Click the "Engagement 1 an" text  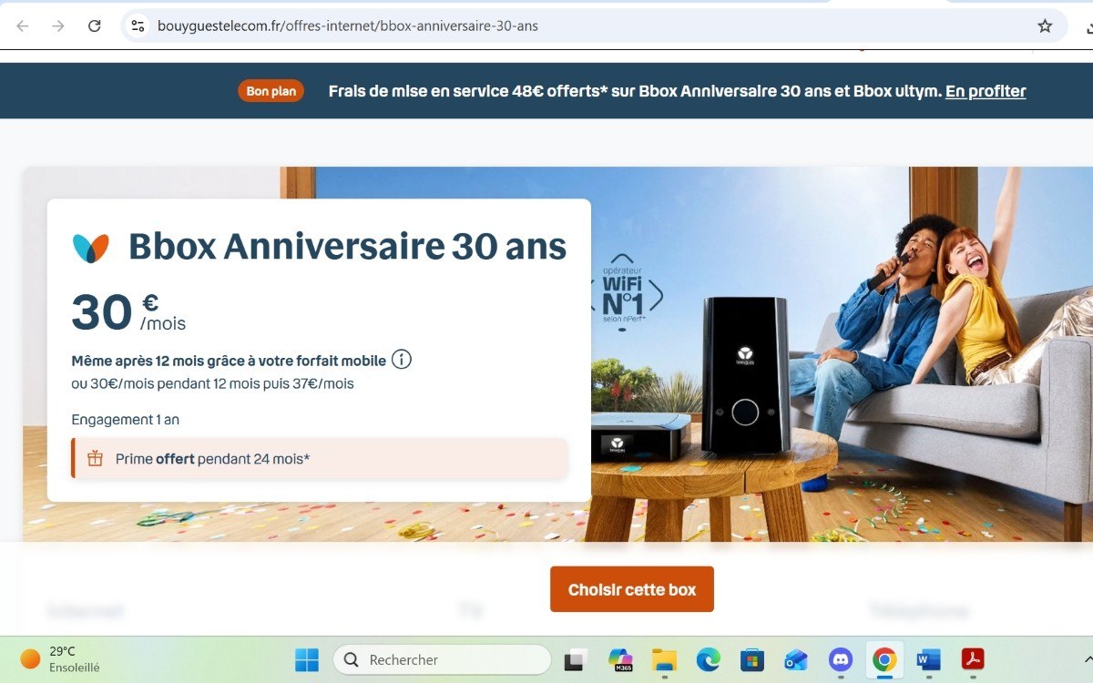point(126,420)
